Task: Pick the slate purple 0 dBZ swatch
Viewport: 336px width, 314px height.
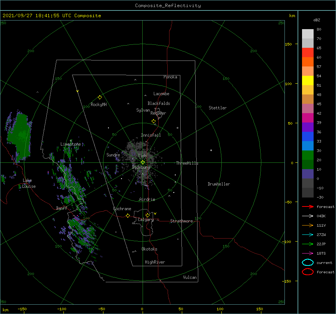Action: tap(308, 174)
